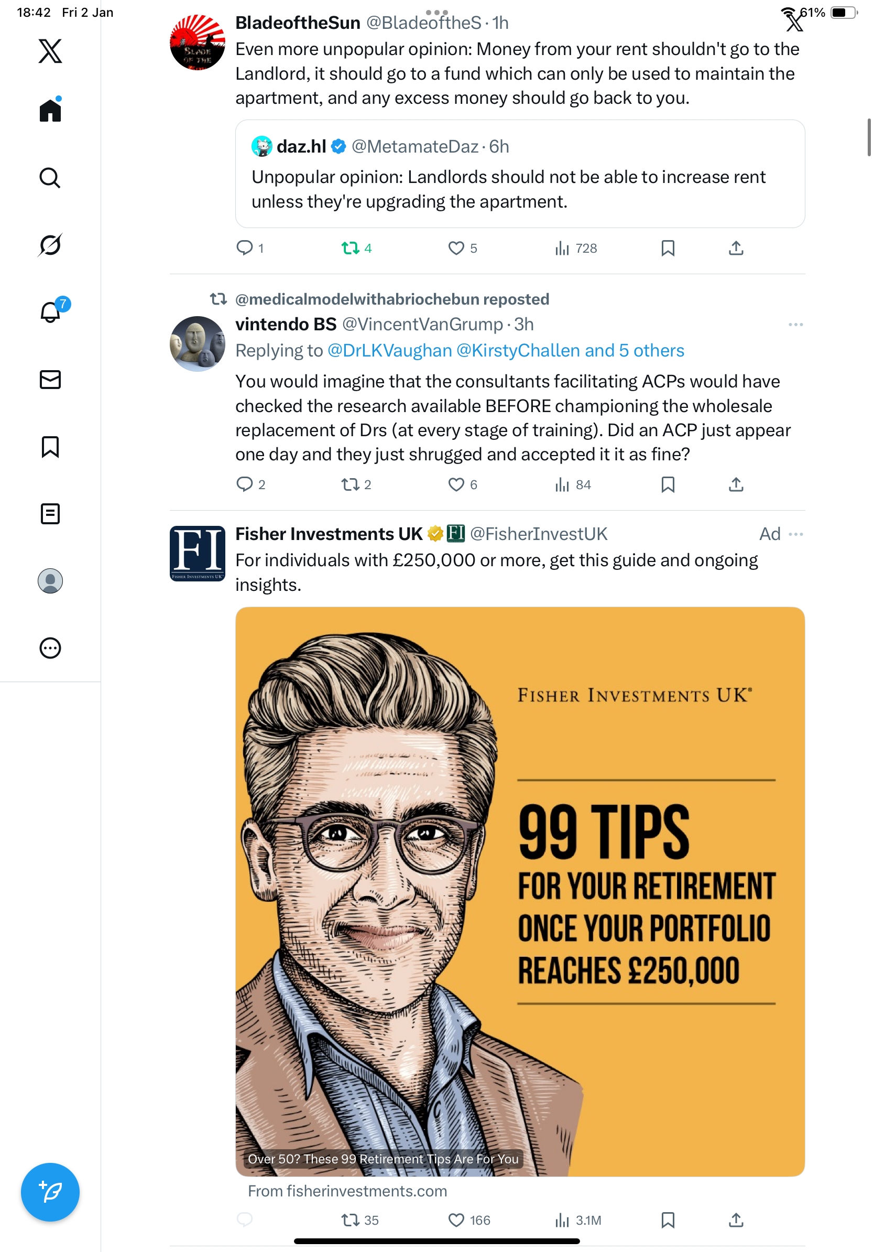Open more options on vintendo BS post
The height and width of the screenshot is (1252, 874).
(x=795, y=325)
